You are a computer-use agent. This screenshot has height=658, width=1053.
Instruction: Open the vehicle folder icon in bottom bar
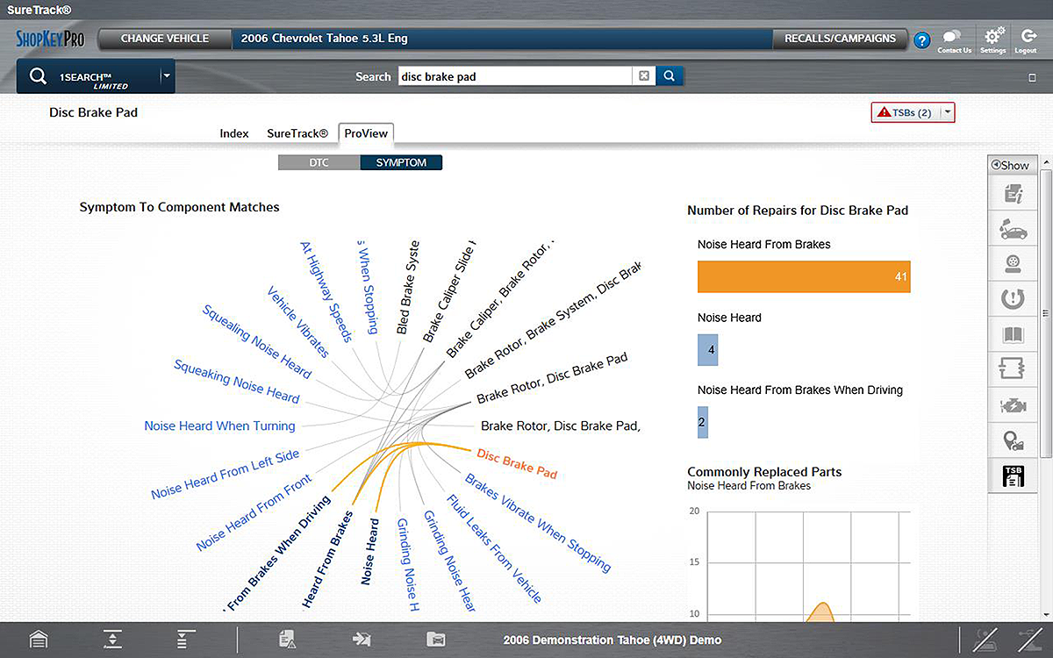pos(436,640)
